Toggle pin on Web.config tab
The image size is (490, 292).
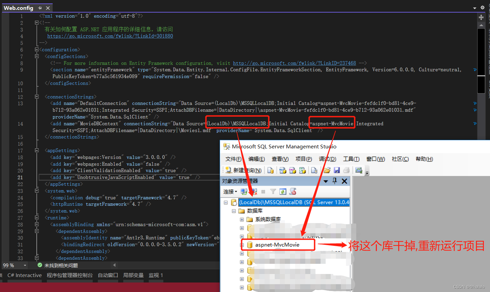coord(40,8)
